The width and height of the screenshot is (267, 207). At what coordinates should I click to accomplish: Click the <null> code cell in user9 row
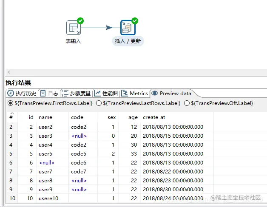(x=83, y=189)
